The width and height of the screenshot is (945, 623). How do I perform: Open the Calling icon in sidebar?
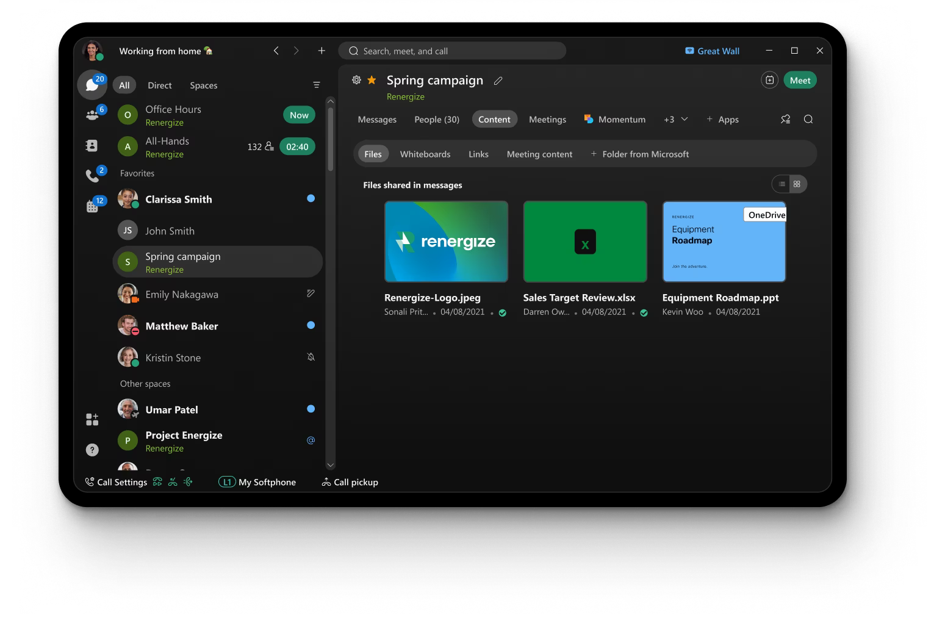[x=92, y=176]
